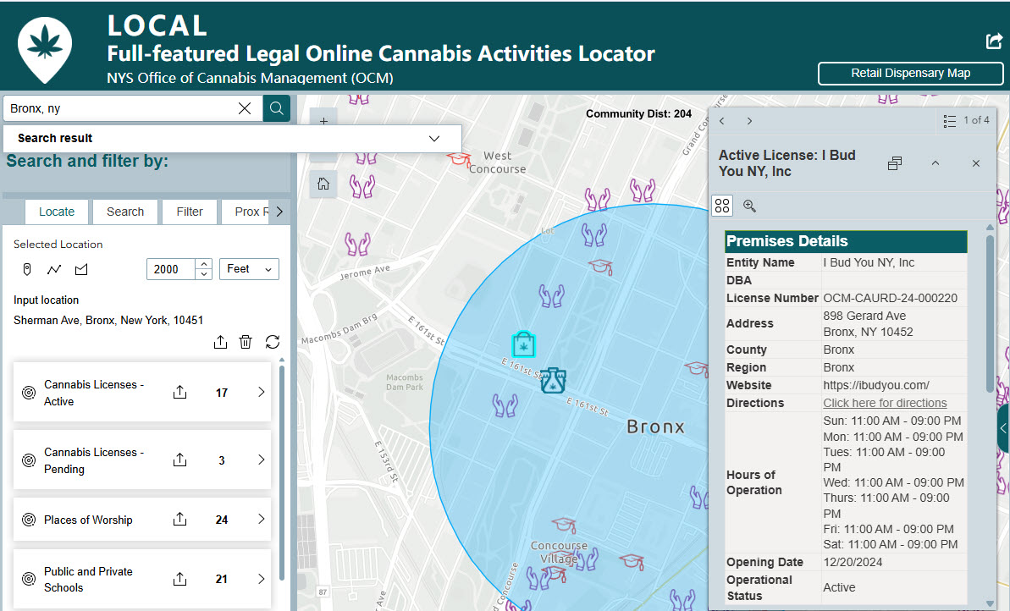Expand the Places of Worship row
The width and height of the screenshot is (1010, 611).
(x=261, y=519)
